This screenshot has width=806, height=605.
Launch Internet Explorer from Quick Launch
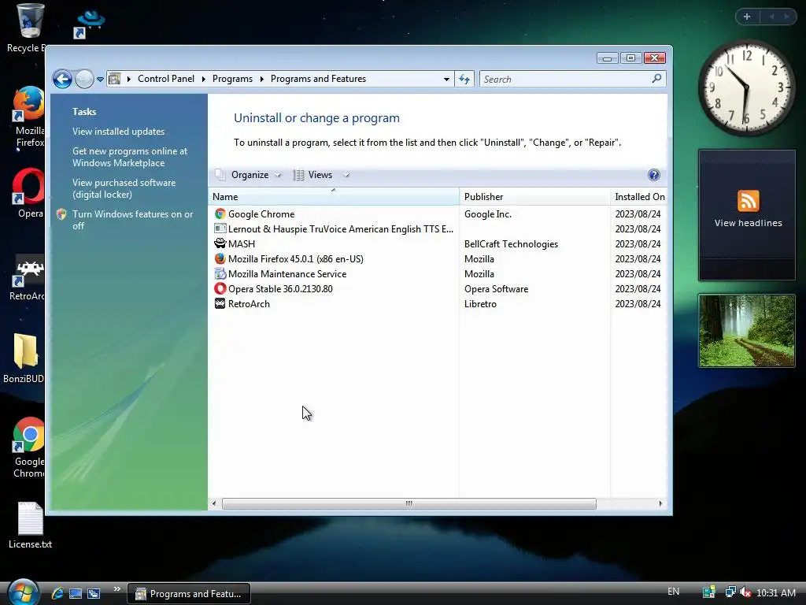point(57,594)
